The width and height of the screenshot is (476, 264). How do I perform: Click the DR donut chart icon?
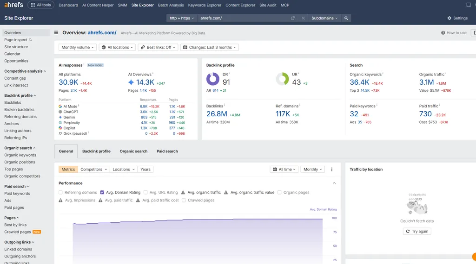213,79
